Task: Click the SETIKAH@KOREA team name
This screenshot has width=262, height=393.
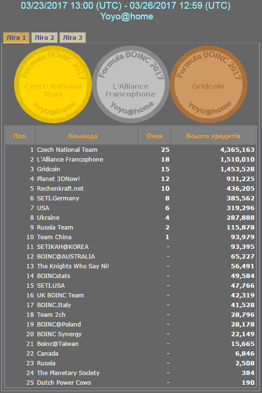Action: [63, 246]
